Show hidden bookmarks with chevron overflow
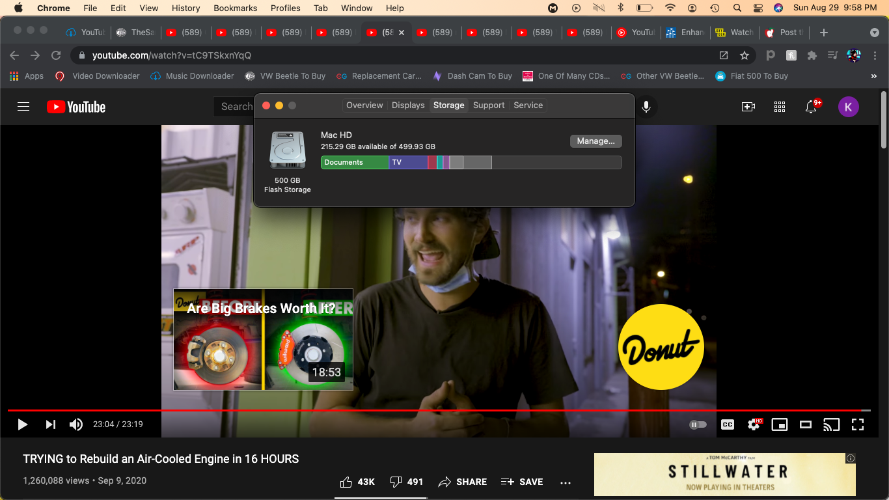The height and width of the screenshot is (500, 889). click(x=873, y=76)
